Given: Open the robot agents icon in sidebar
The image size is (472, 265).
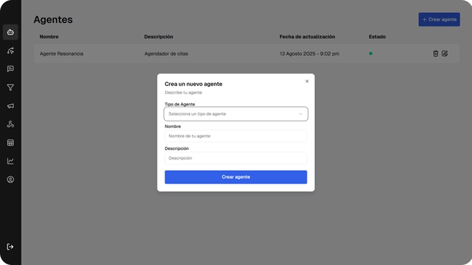Looking at the screenshot, I should [x=10, y=32].
